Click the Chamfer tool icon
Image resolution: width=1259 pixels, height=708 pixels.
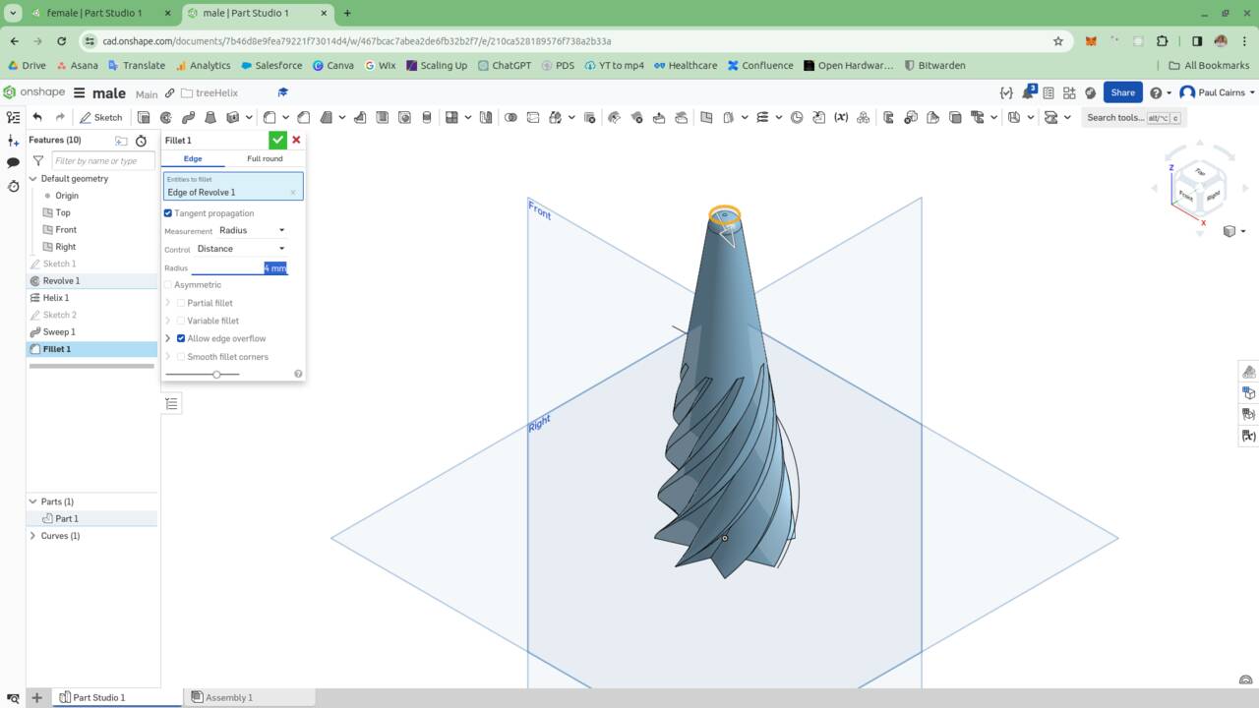[x=304, y=117]
